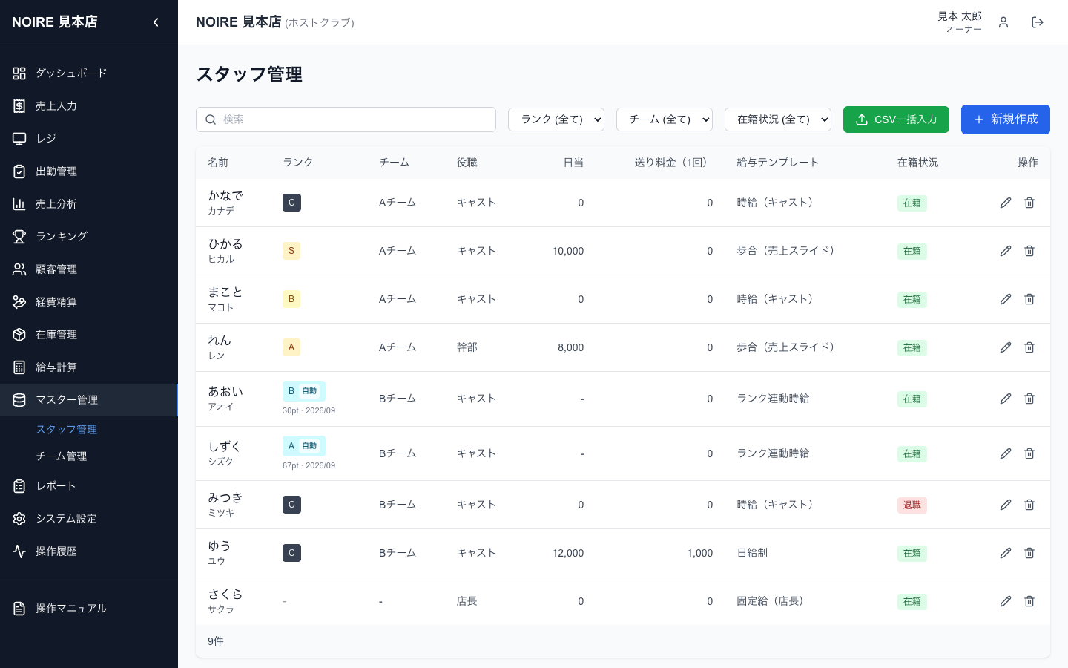Click the 幹部 role cell for れん
Viewport: 1068px width, 668px height.
(x=467, y=347)
